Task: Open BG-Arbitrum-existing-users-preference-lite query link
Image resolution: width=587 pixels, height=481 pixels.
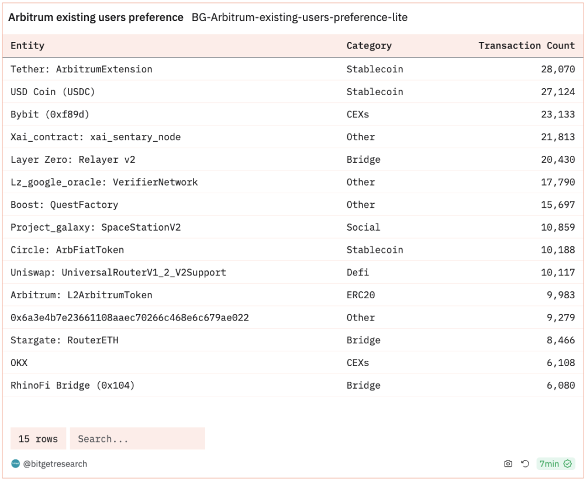Action: [x=299, y=18]
